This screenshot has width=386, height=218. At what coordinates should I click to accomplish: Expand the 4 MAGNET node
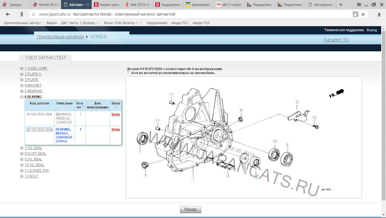click(22, 85)
